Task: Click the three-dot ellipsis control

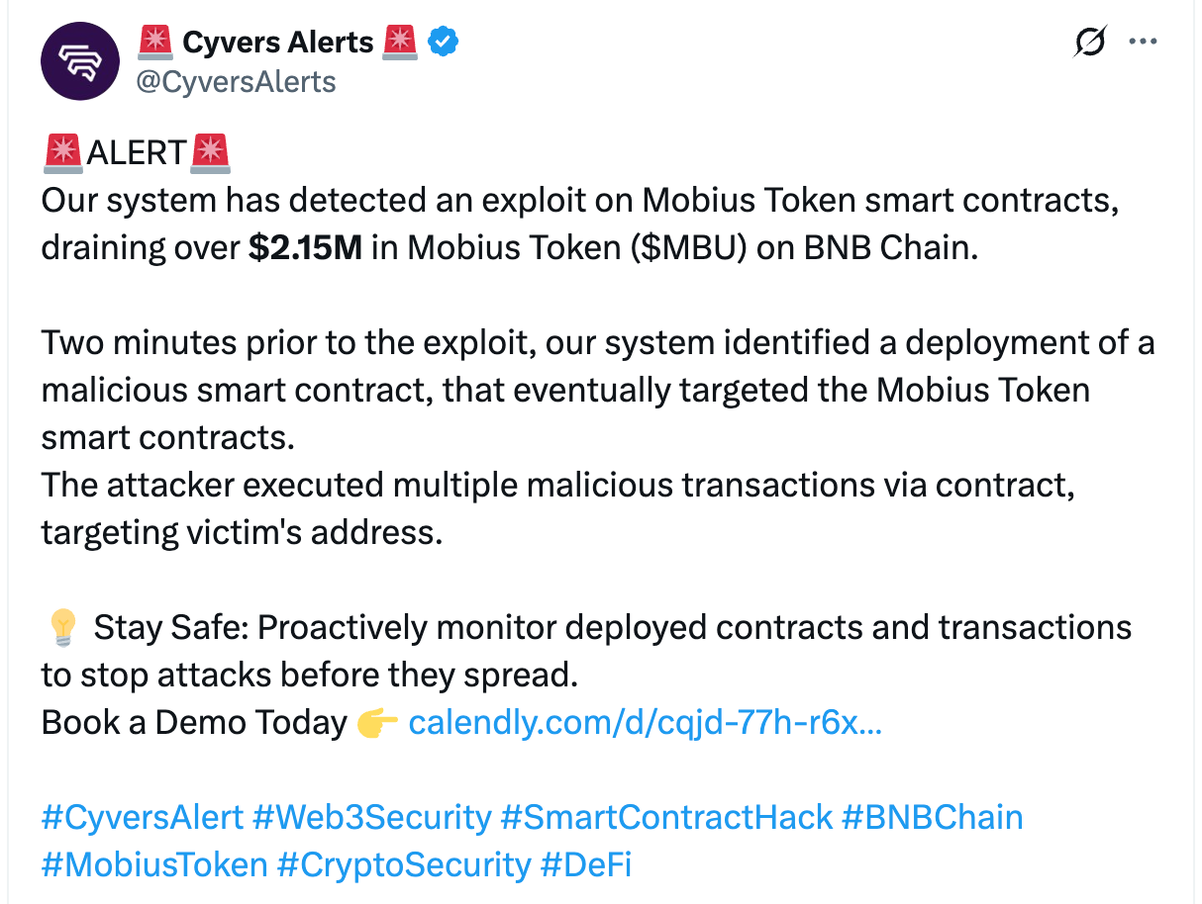Action: point(1144,42)
